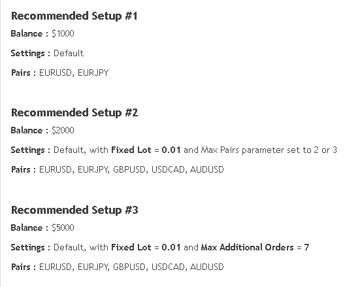Click the Settings label in Setup #3
This screenshot has width=360, height=287.
tap(28, 248)
